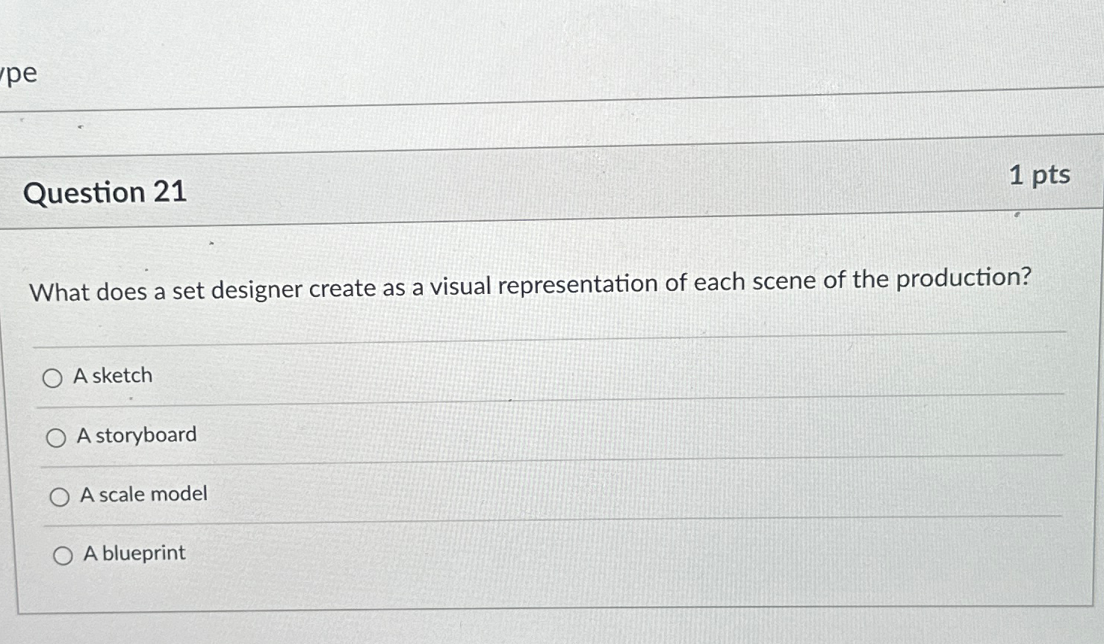The image size is (1104, 644).
Task: Select the first answer choice circle
Action: 53,378
